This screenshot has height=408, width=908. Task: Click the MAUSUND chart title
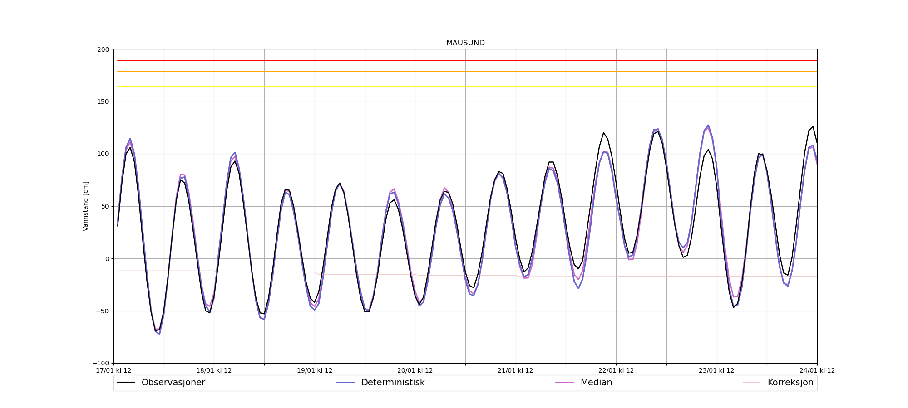pos(465,43)
